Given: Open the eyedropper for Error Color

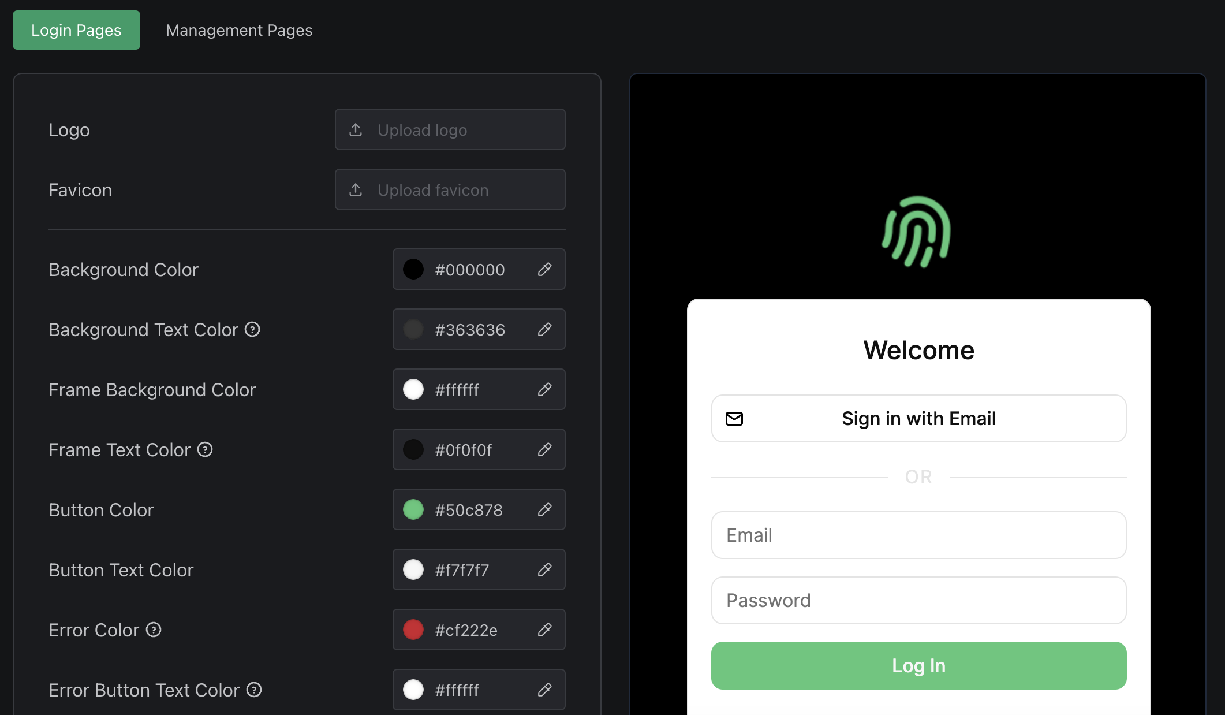Looking at the screenshot, I should click(544, 630).
